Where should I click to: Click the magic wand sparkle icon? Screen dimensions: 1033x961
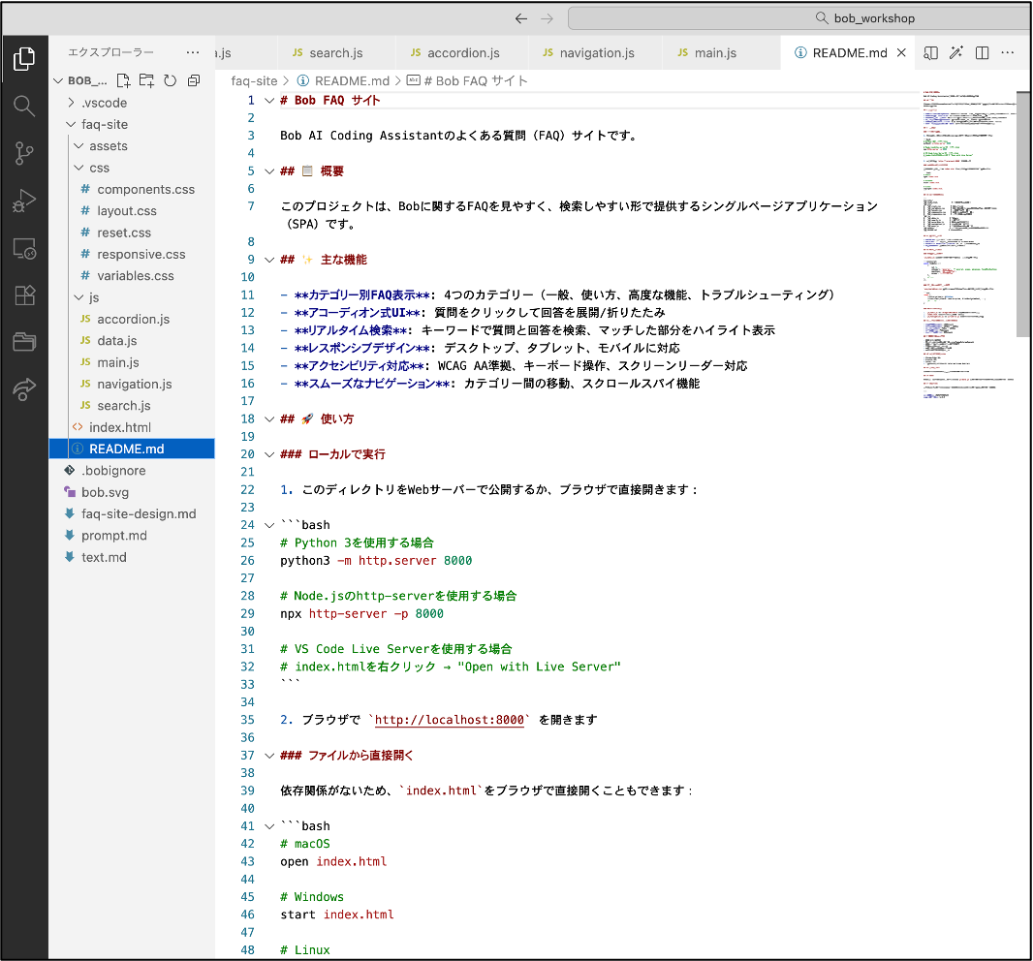point(955,52)
